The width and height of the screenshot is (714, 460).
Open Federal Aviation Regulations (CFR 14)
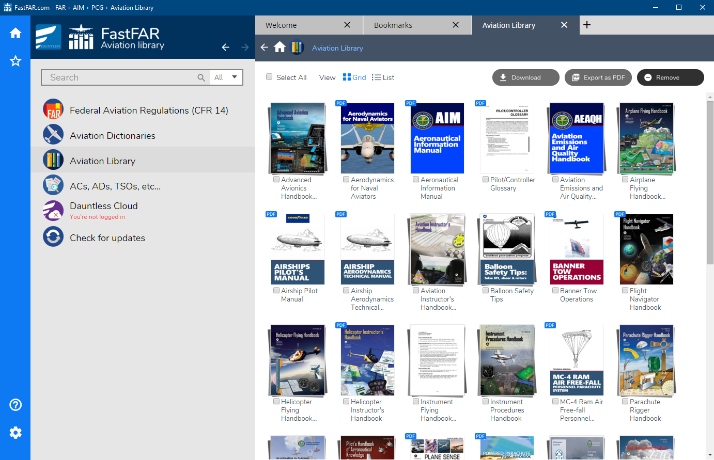pos(143,110)
